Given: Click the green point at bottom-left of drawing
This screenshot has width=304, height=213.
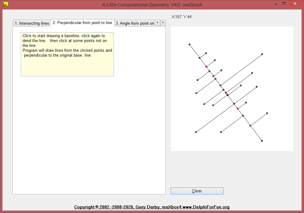Looking at the screenshot, I should point(196,132).
